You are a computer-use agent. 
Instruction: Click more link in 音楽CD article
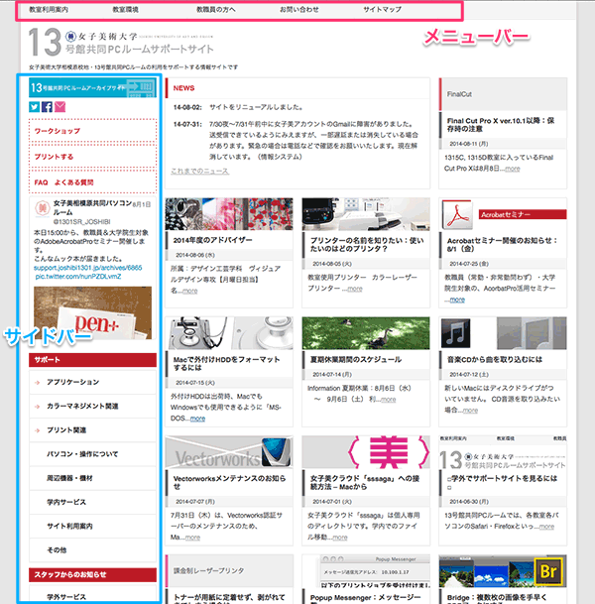click(470, 410)
